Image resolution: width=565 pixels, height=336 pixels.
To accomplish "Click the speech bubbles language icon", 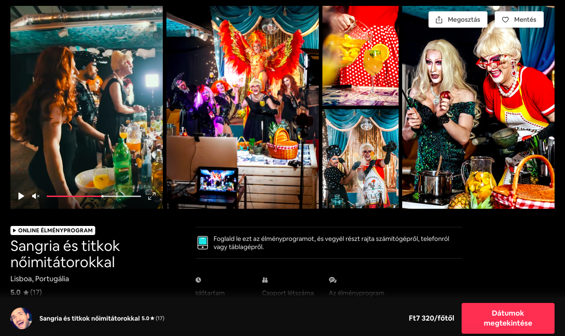I will (332, 280).
